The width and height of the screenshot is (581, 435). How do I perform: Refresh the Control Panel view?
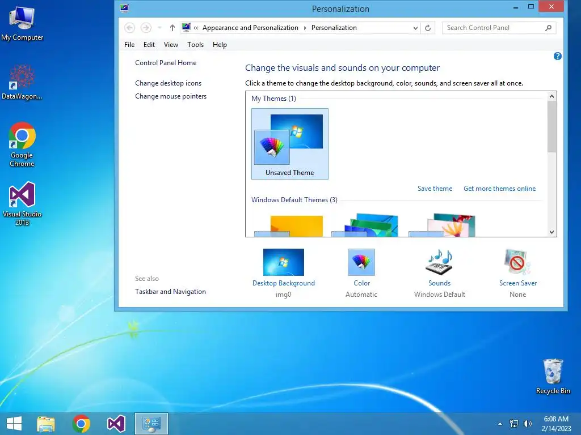click(428, 28)
